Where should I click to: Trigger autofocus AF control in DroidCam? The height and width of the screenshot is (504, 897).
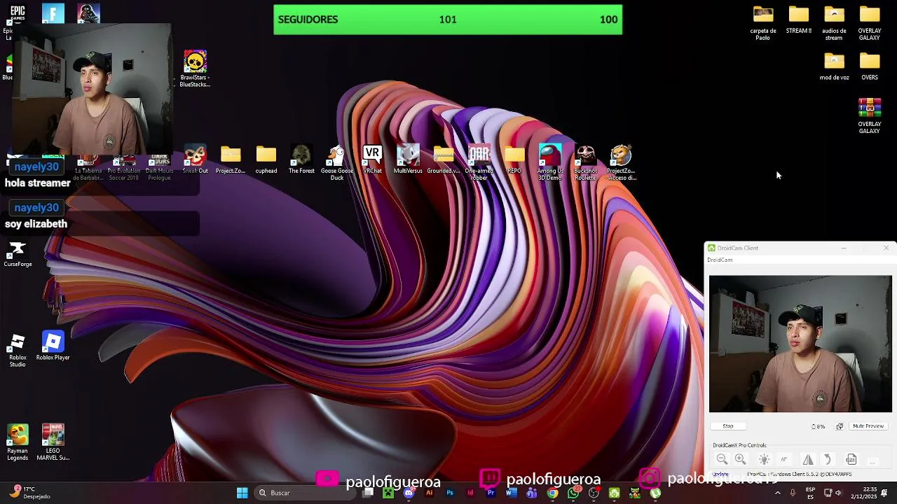[784, 459]
